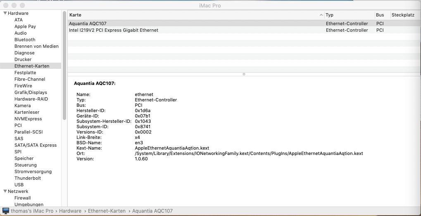Click the split-pane divider handle dot
The height and width of the screenshot is (216, 421).
point(244,74)
